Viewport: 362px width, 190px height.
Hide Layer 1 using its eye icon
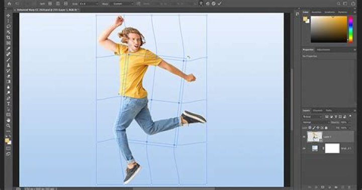(304, 137)
